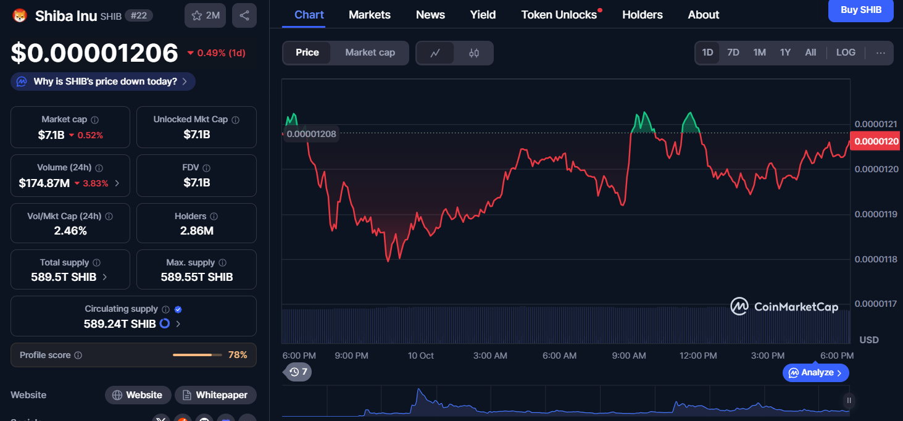Add SHIB to watchlist with star button
This screenshot has width=903, height=421.
pyautogui.click(x=205, y=15)
